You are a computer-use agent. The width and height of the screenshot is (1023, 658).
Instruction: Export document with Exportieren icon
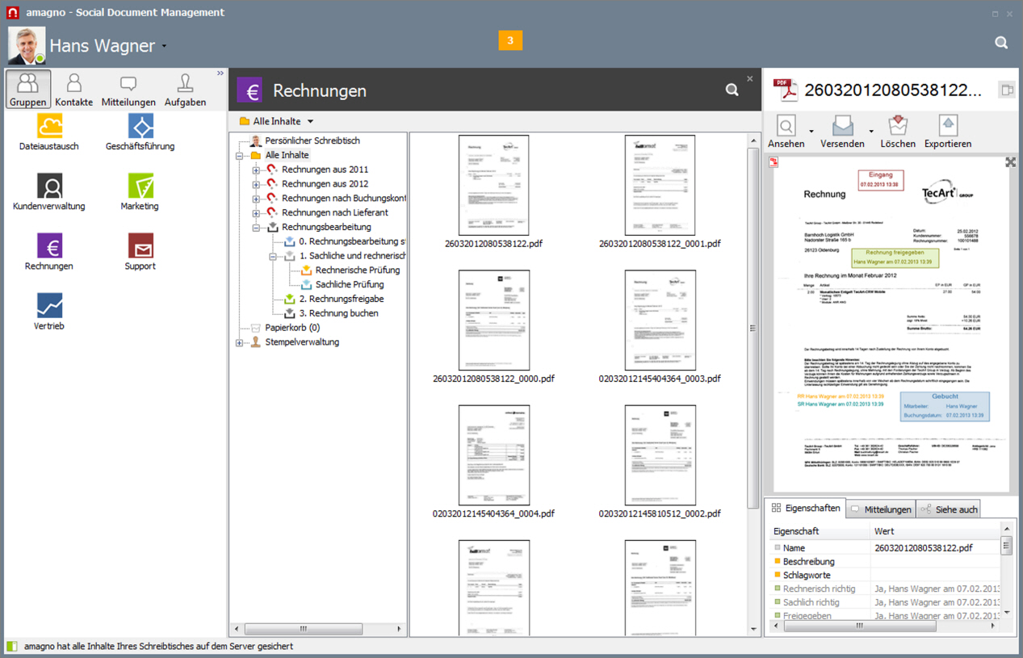coord(948,127)
